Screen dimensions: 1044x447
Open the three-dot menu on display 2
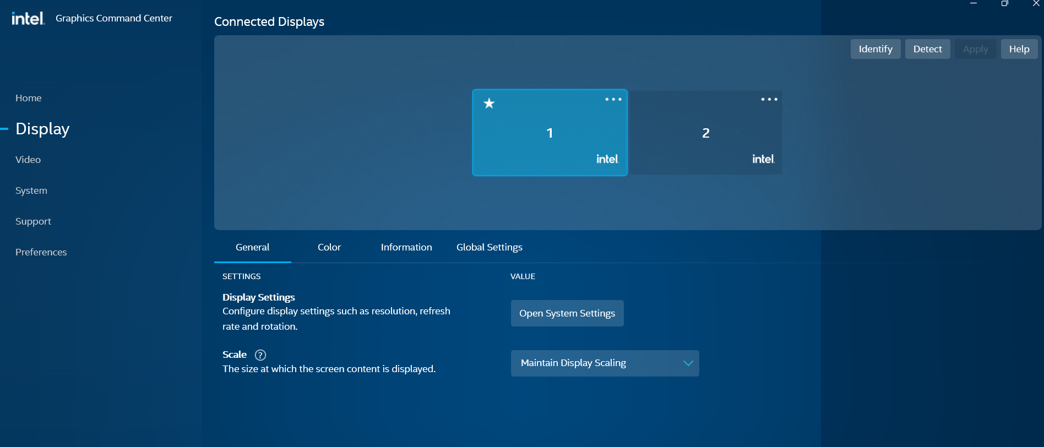(x=769, y=100)
